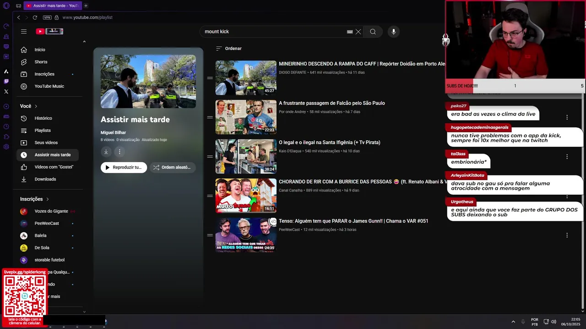Viewport: 586px width, 329px height.
Task: Clear the 'mount kick' search text
Action: [358, 32]
